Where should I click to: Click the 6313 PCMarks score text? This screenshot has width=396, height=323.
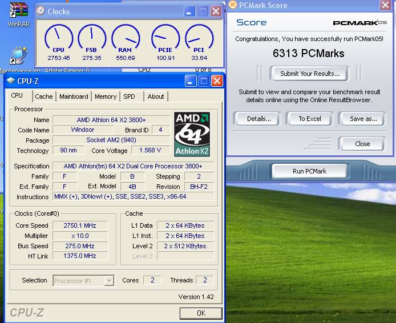pos(309,53)
